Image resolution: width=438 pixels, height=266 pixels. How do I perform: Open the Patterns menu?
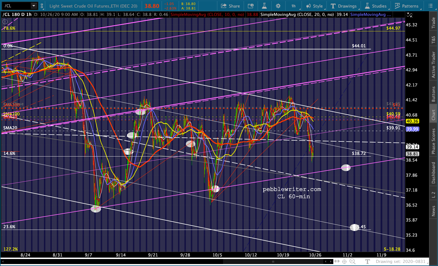[407, 6]
